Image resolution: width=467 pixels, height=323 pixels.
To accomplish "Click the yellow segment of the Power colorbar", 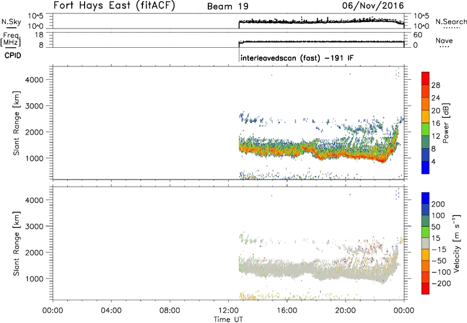I will 426,117.
